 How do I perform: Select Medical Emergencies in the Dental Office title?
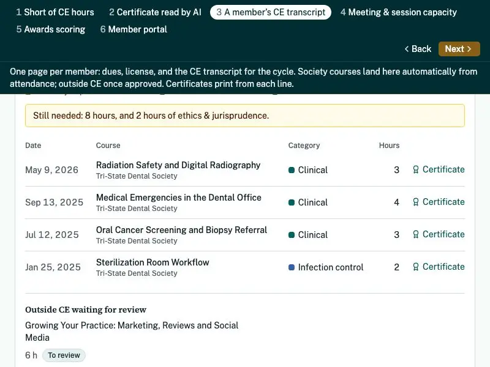pos(179,198)
